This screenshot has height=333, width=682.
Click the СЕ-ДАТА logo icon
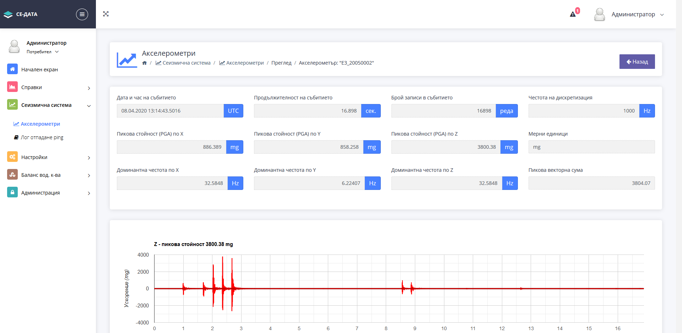(x=8, y=15)
